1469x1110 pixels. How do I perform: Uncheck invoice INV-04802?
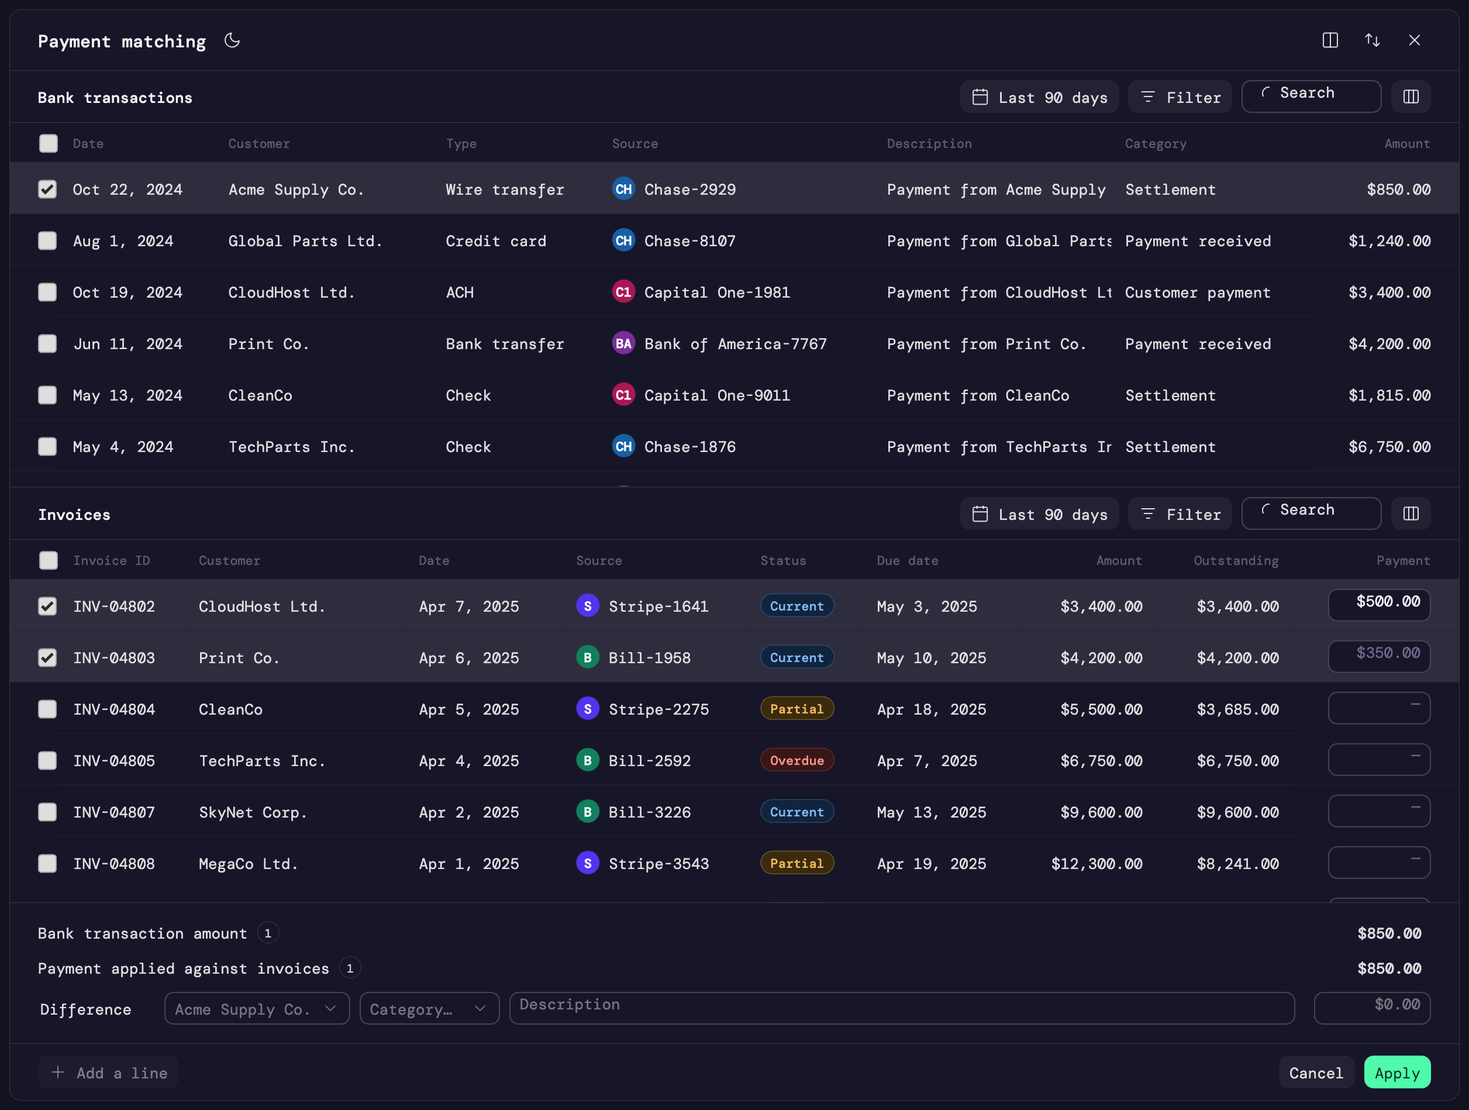[48, 606]
